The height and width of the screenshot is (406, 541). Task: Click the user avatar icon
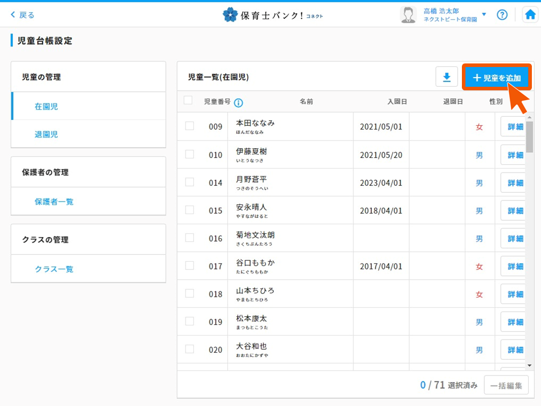[x=408, y=15]
